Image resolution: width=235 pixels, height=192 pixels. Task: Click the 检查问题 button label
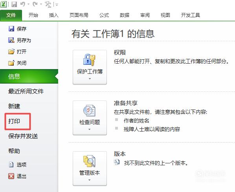click(90, 122)
